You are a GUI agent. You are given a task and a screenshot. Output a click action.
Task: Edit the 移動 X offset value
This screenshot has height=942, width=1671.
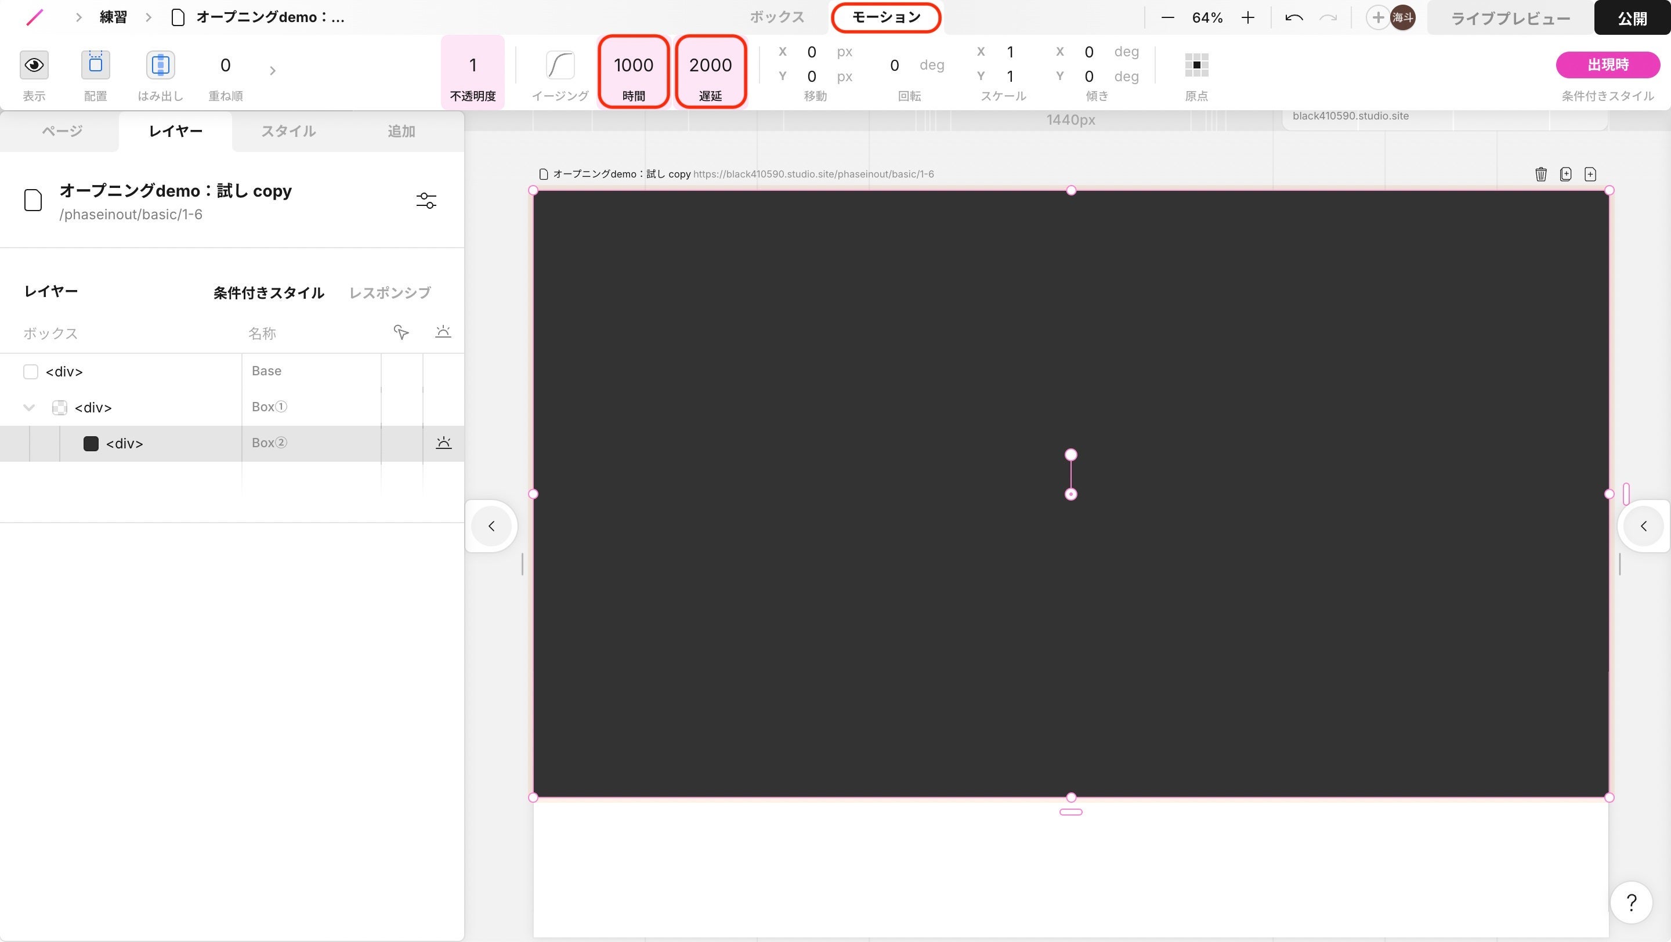pyautogui.click(x=812, y=52)
